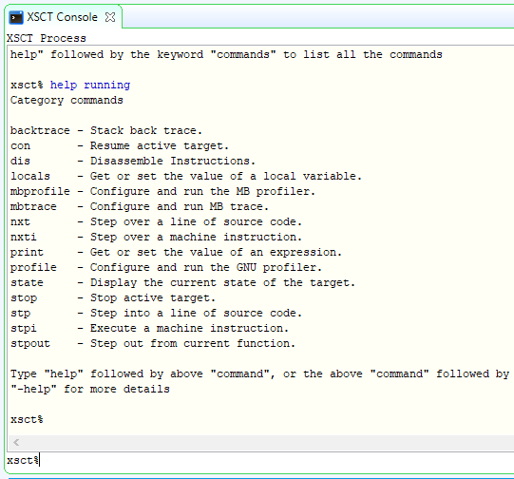Viewport: 514px width, 479px height.
Task: Click the 'Category commands' heading line
Action: [67, 100]
